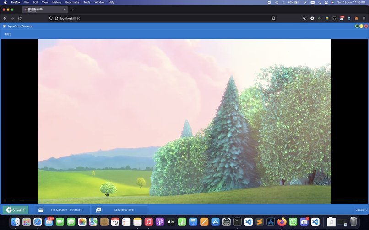
Task: Save to Pocket using toolbar icon
Action: (x=304, y=18)
